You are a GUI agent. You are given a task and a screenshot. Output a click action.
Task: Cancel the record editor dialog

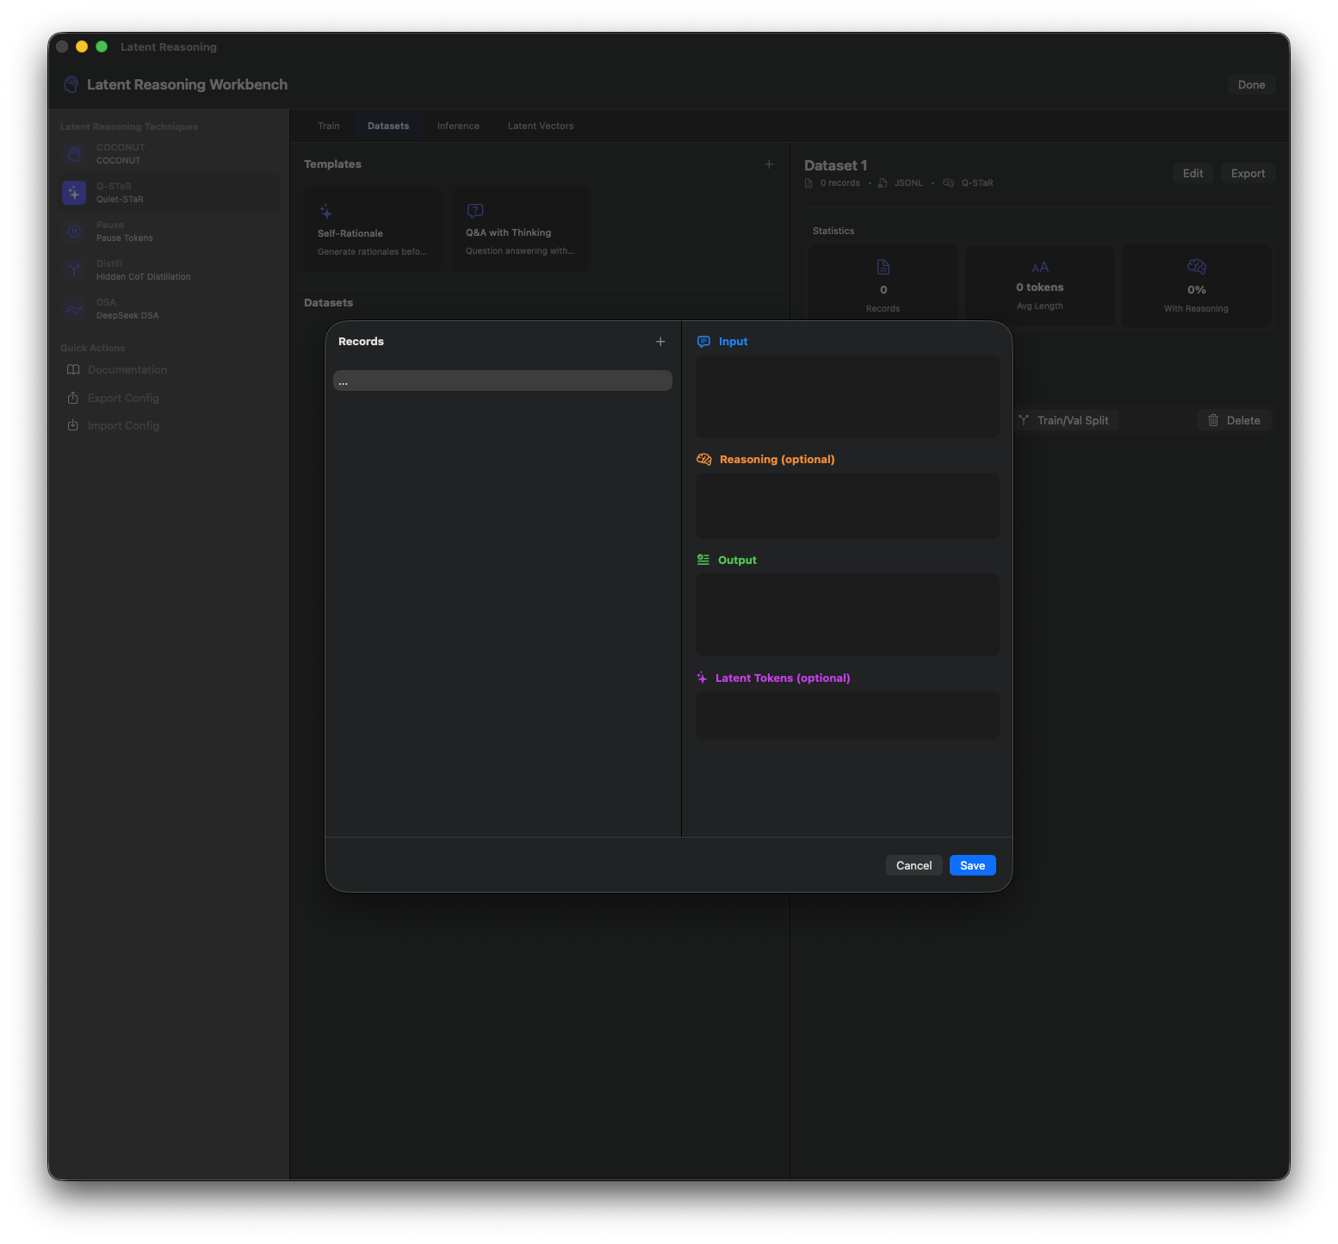[914, 865]
